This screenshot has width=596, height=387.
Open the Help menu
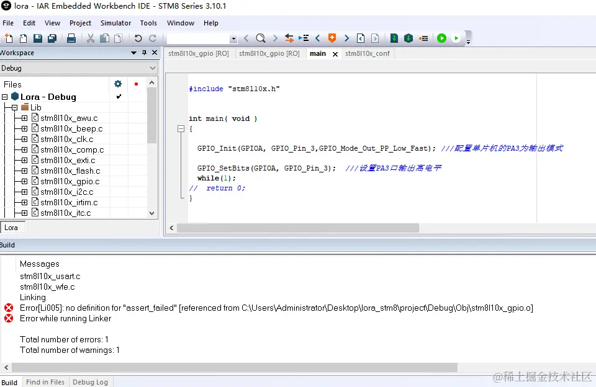[x=211, y=23]
